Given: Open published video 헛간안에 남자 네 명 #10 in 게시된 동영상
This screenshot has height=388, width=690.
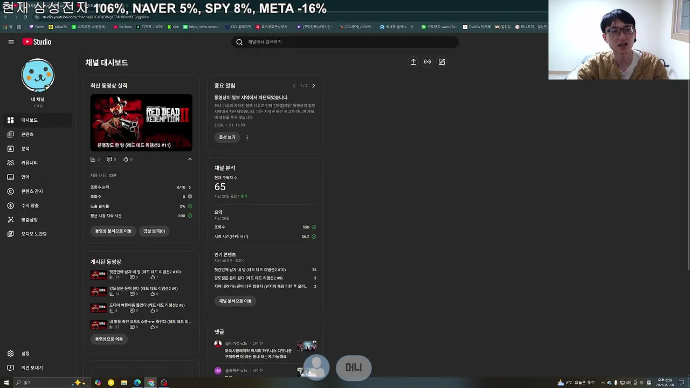Looking at the screenshot, I should [145, 272].
